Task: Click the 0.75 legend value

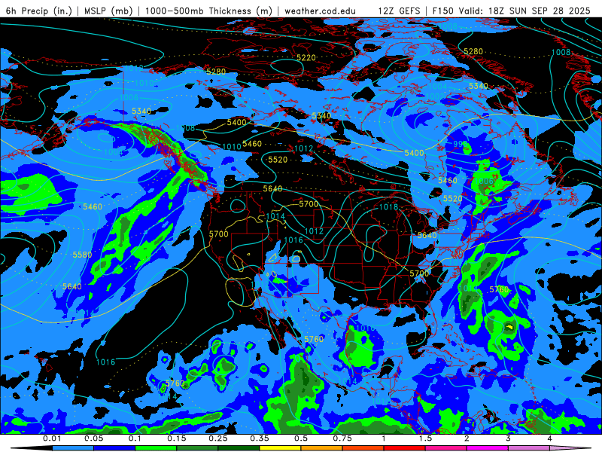Action: (x=342, y=438)
